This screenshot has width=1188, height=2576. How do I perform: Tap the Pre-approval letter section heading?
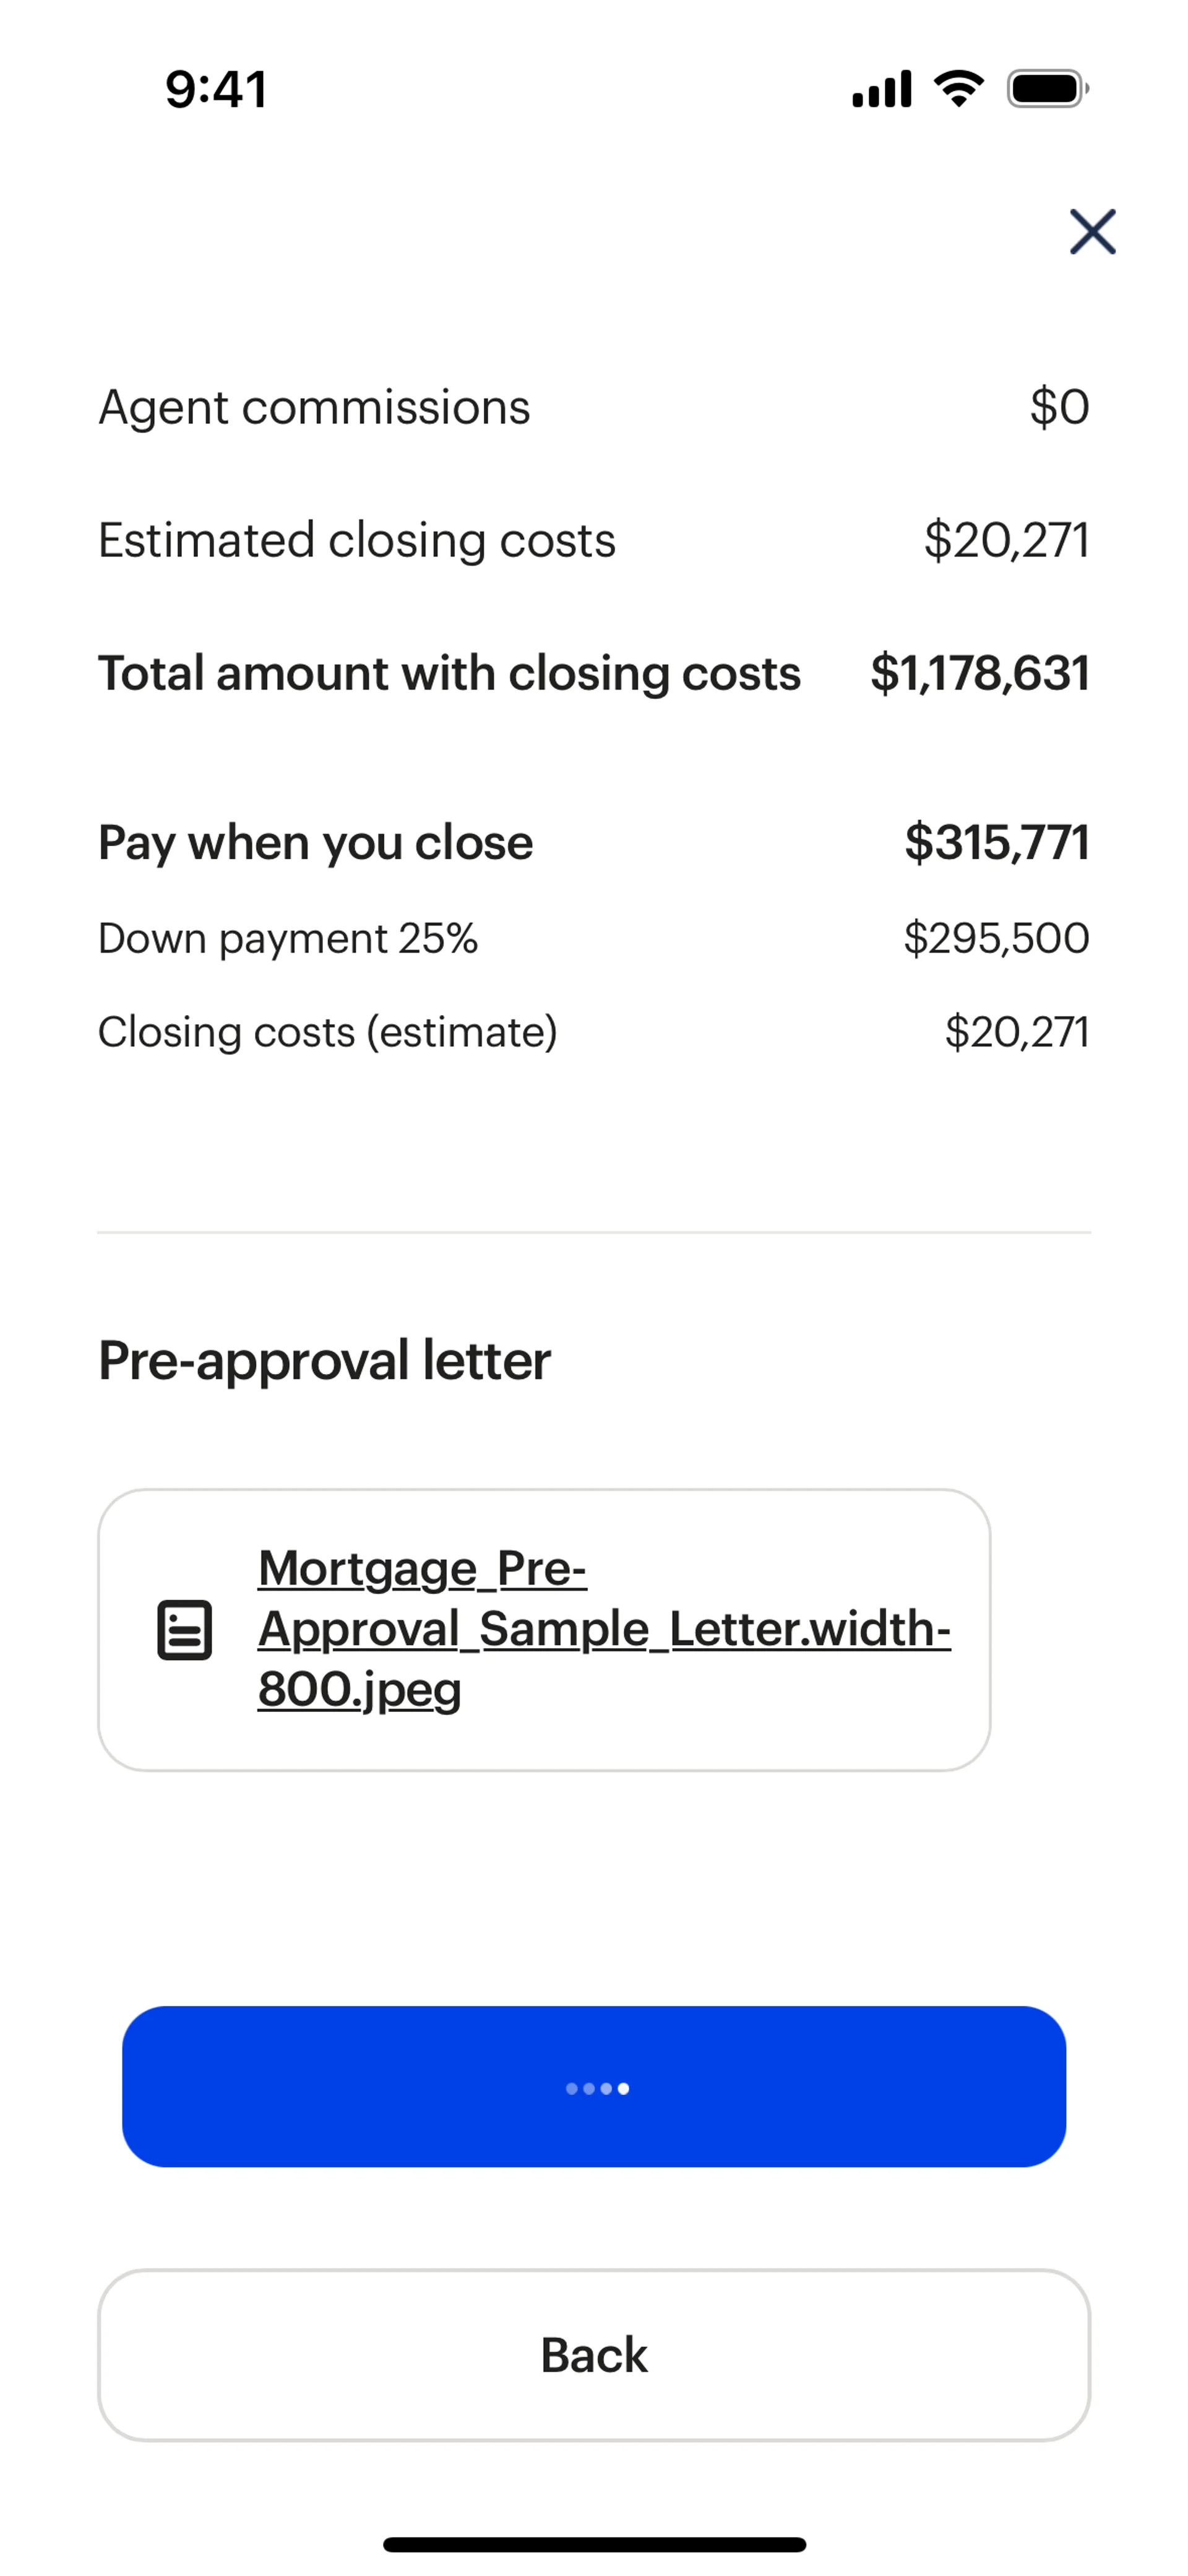(324, 1360)
